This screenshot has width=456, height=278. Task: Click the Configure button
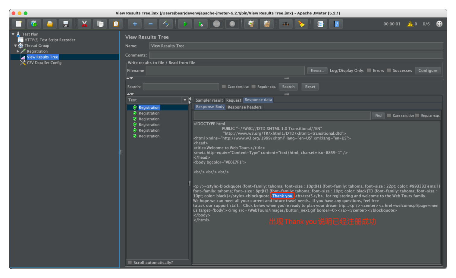(428, 70)
